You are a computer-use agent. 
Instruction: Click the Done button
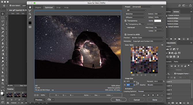155,100
